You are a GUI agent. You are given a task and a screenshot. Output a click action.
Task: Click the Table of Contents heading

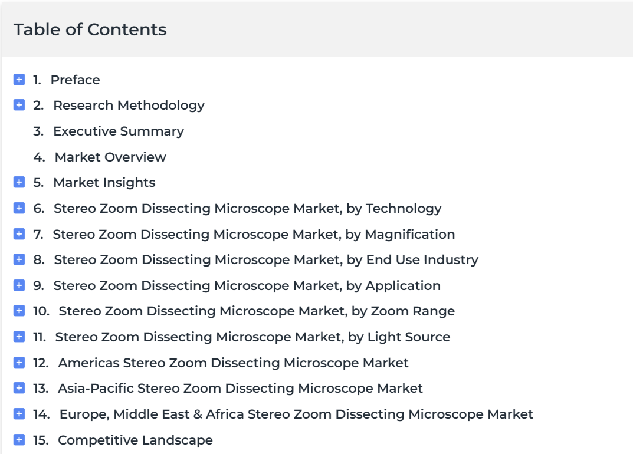(x=90, y=29)
